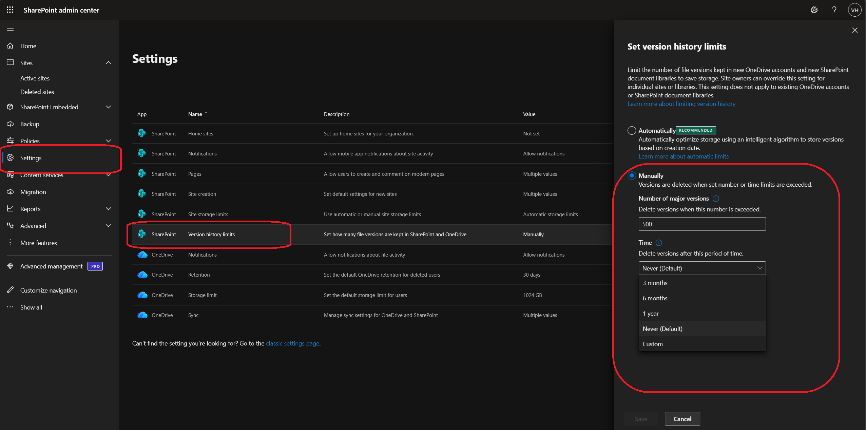Click the Name column sort arrow
This screenshot has width=866, height=430.
[x=206, y=114]
